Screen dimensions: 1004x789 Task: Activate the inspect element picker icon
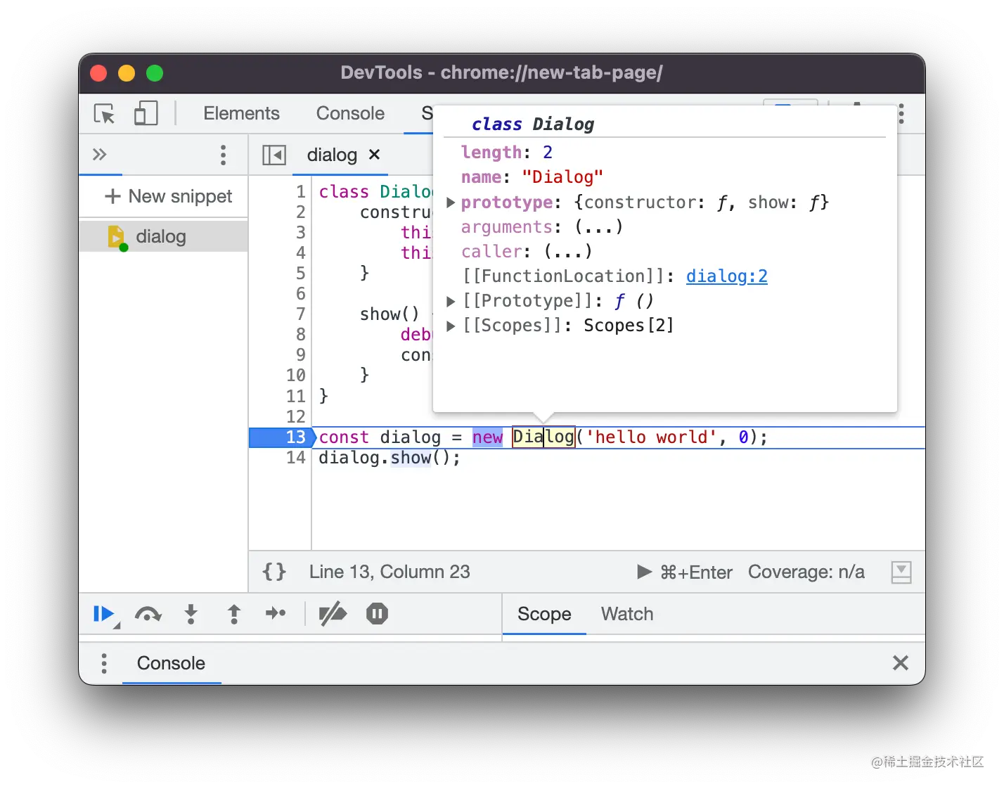[x=104, y=113]
